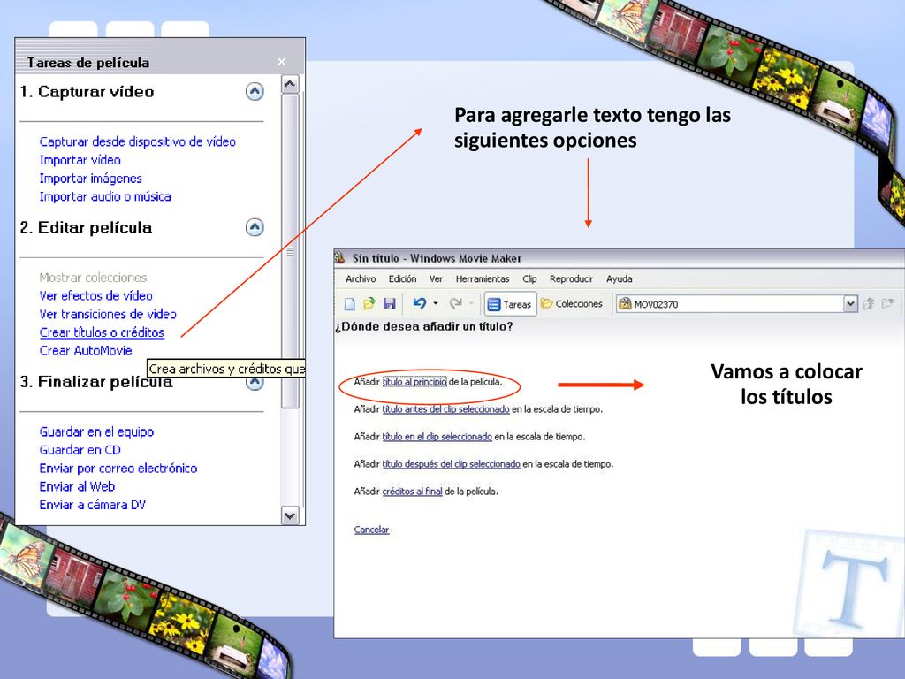Click the task pane scrollbar down arrow

point(290,515)
